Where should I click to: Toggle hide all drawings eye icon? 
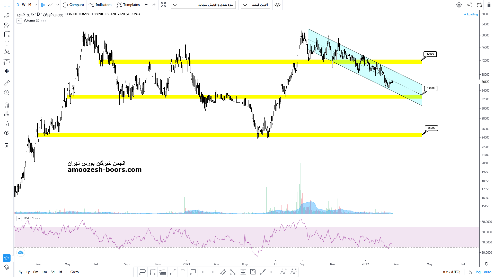pos(7,133)
